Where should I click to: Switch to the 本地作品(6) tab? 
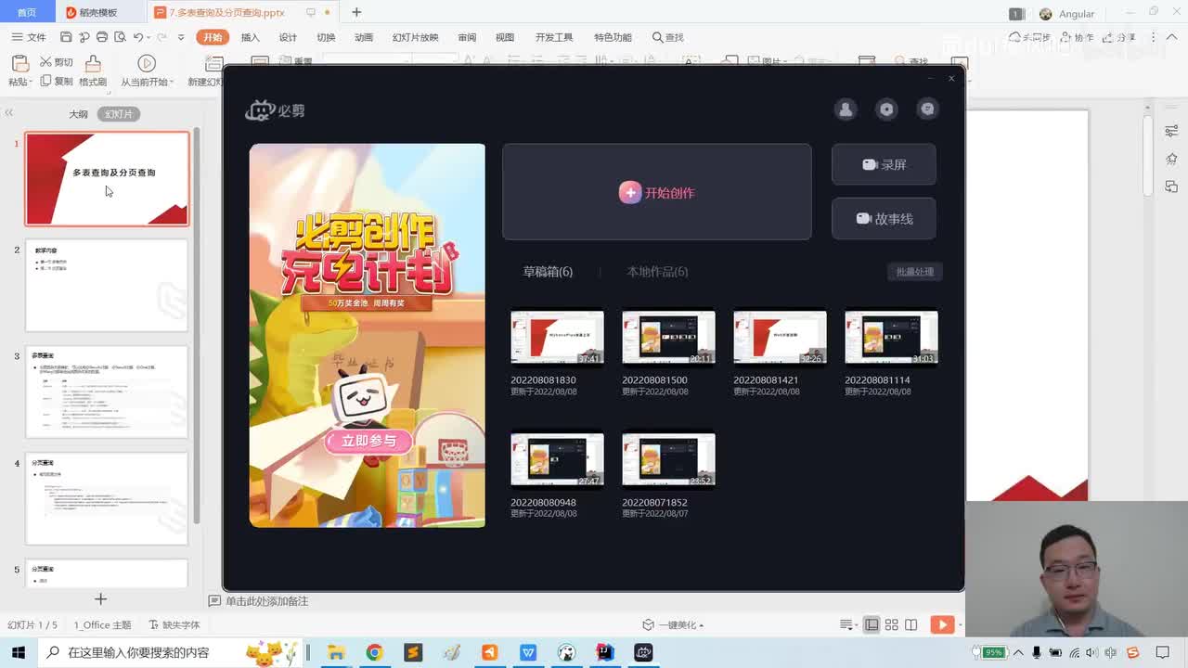pos(657,272)
